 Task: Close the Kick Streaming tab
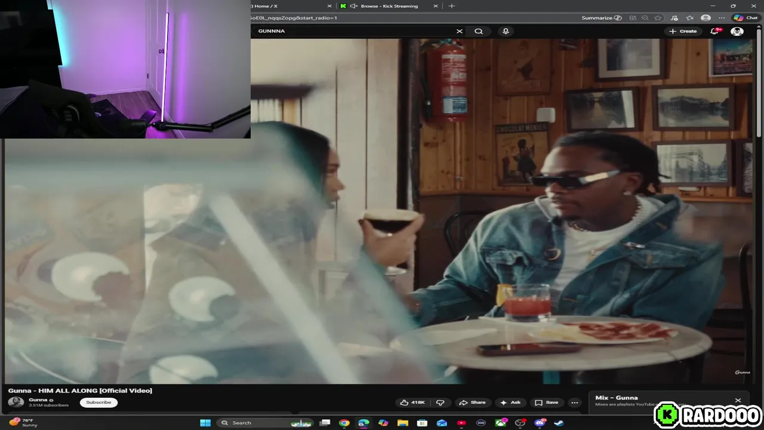tap(435, 6)
